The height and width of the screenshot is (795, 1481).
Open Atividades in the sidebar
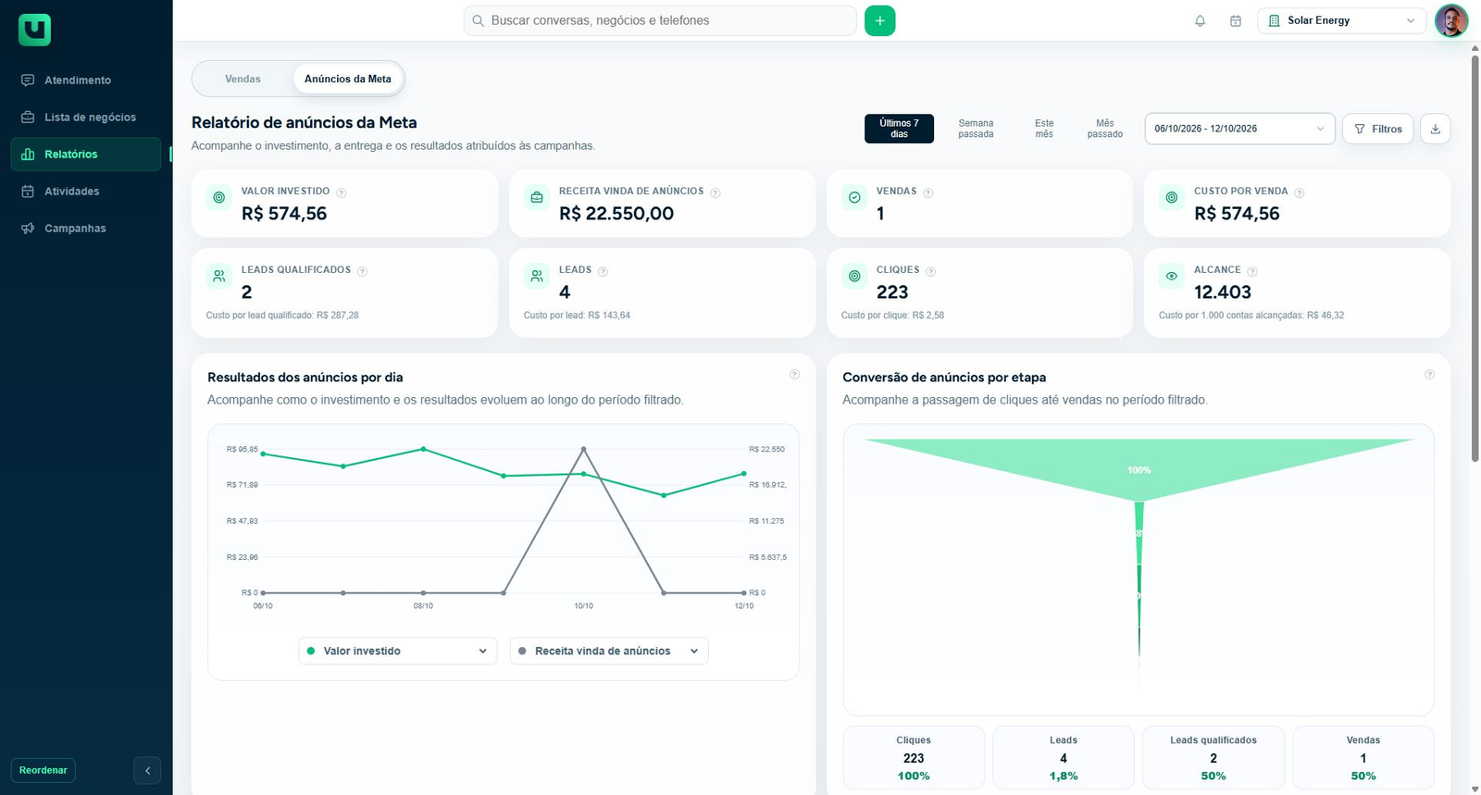(x=85, y=192)
